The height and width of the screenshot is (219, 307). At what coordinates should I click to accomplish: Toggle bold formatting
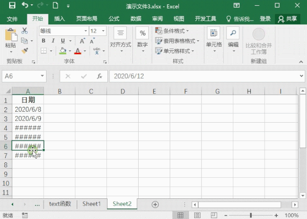tap(44, 41)
